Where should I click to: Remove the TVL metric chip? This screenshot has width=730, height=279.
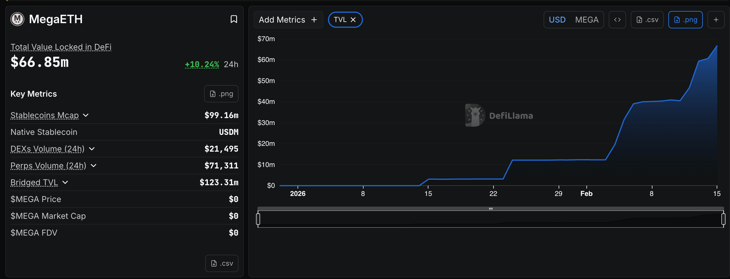coord(353,20)
